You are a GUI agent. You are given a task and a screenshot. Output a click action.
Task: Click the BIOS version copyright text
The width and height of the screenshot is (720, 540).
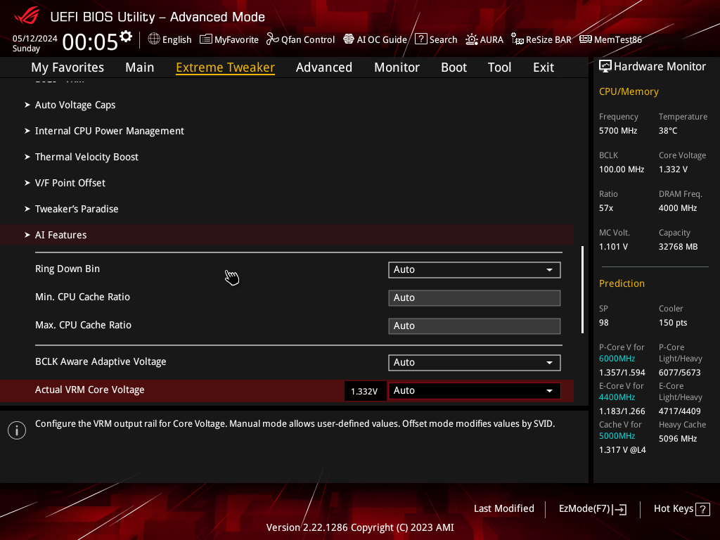click(360, 527)
